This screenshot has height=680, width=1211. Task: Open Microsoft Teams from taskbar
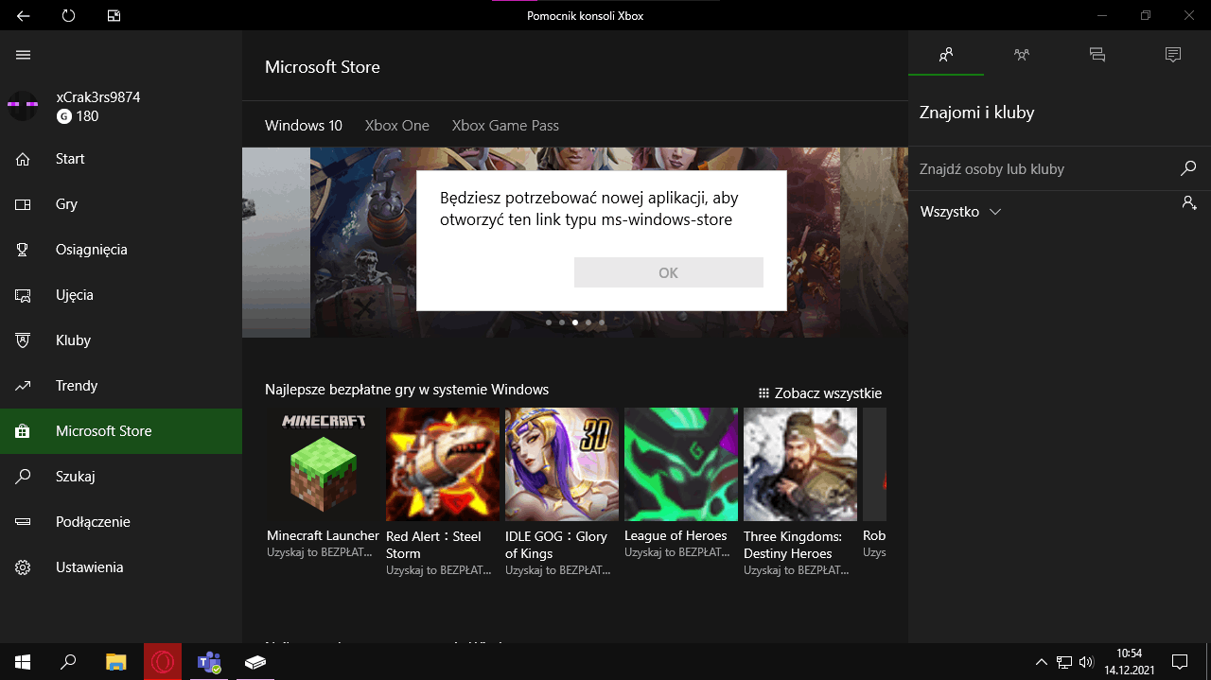tap(208, 662)
